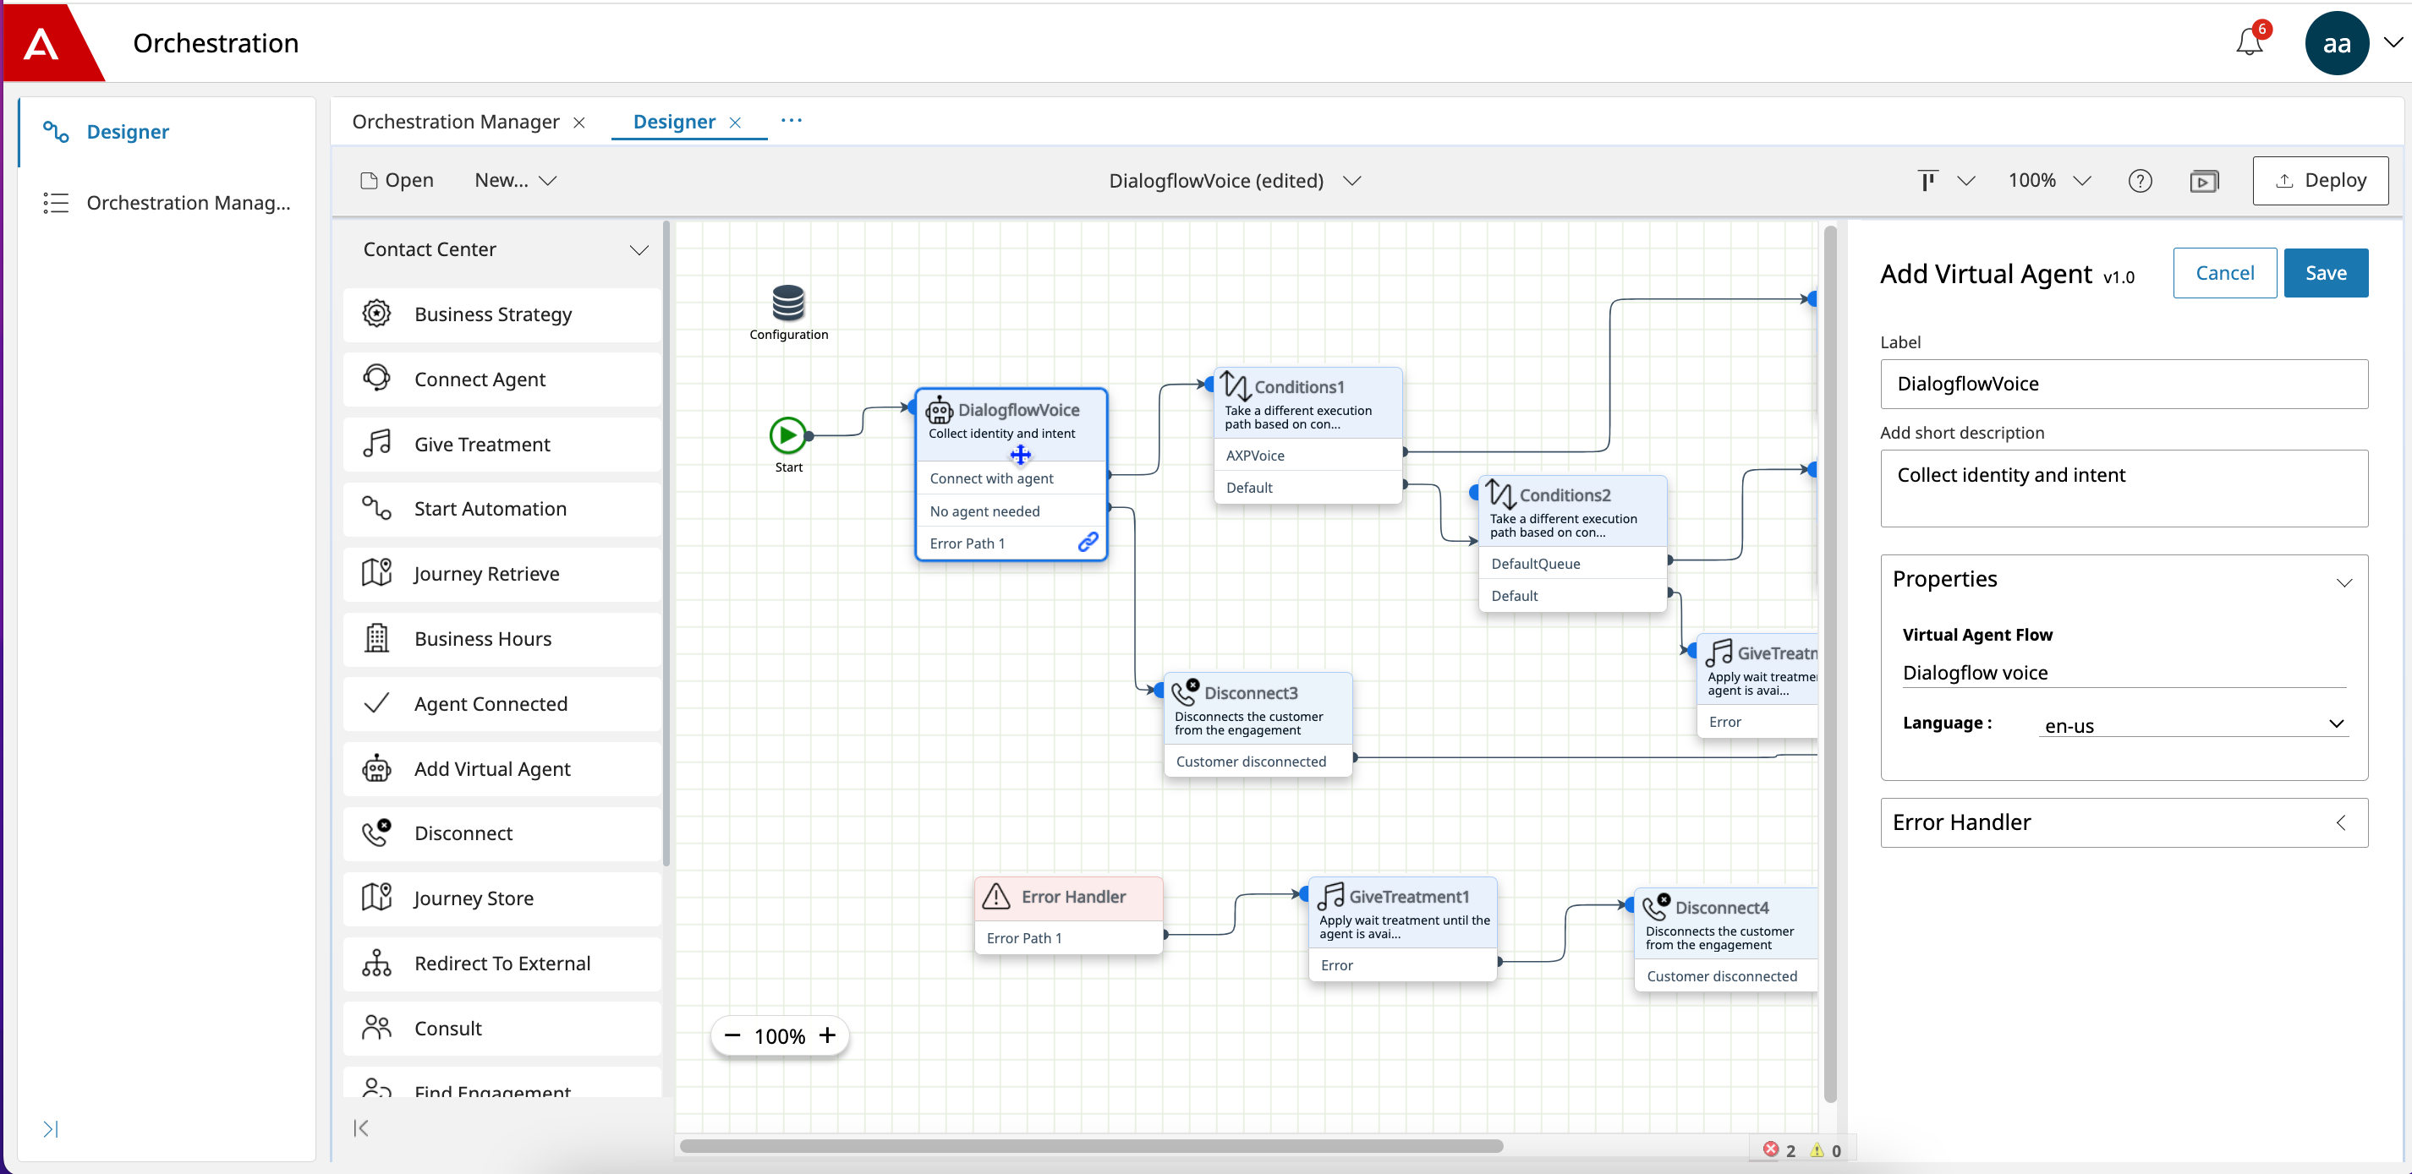Viewport: 2412px width, 1174px height.
Task: Click the canvas vertical scrollbar
Action: point(1829,664)
